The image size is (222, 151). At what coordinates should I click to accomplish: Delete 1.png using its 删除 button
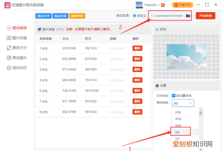pos(137,48)
